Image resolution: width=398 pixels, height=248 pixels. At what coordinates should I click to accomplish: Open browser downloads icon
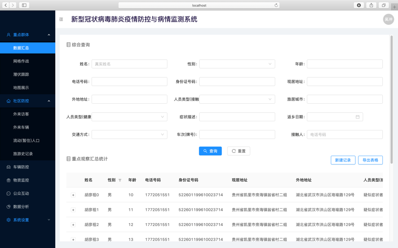click(x=358, y=5)
